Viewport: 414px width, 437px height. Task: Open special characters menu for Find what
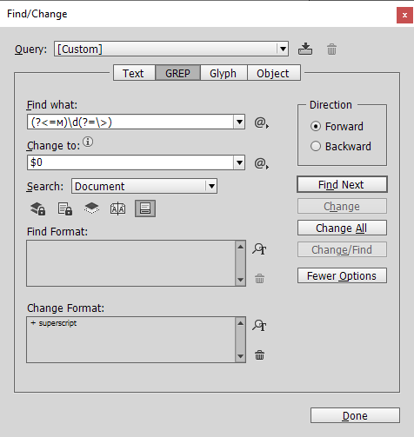261,122
